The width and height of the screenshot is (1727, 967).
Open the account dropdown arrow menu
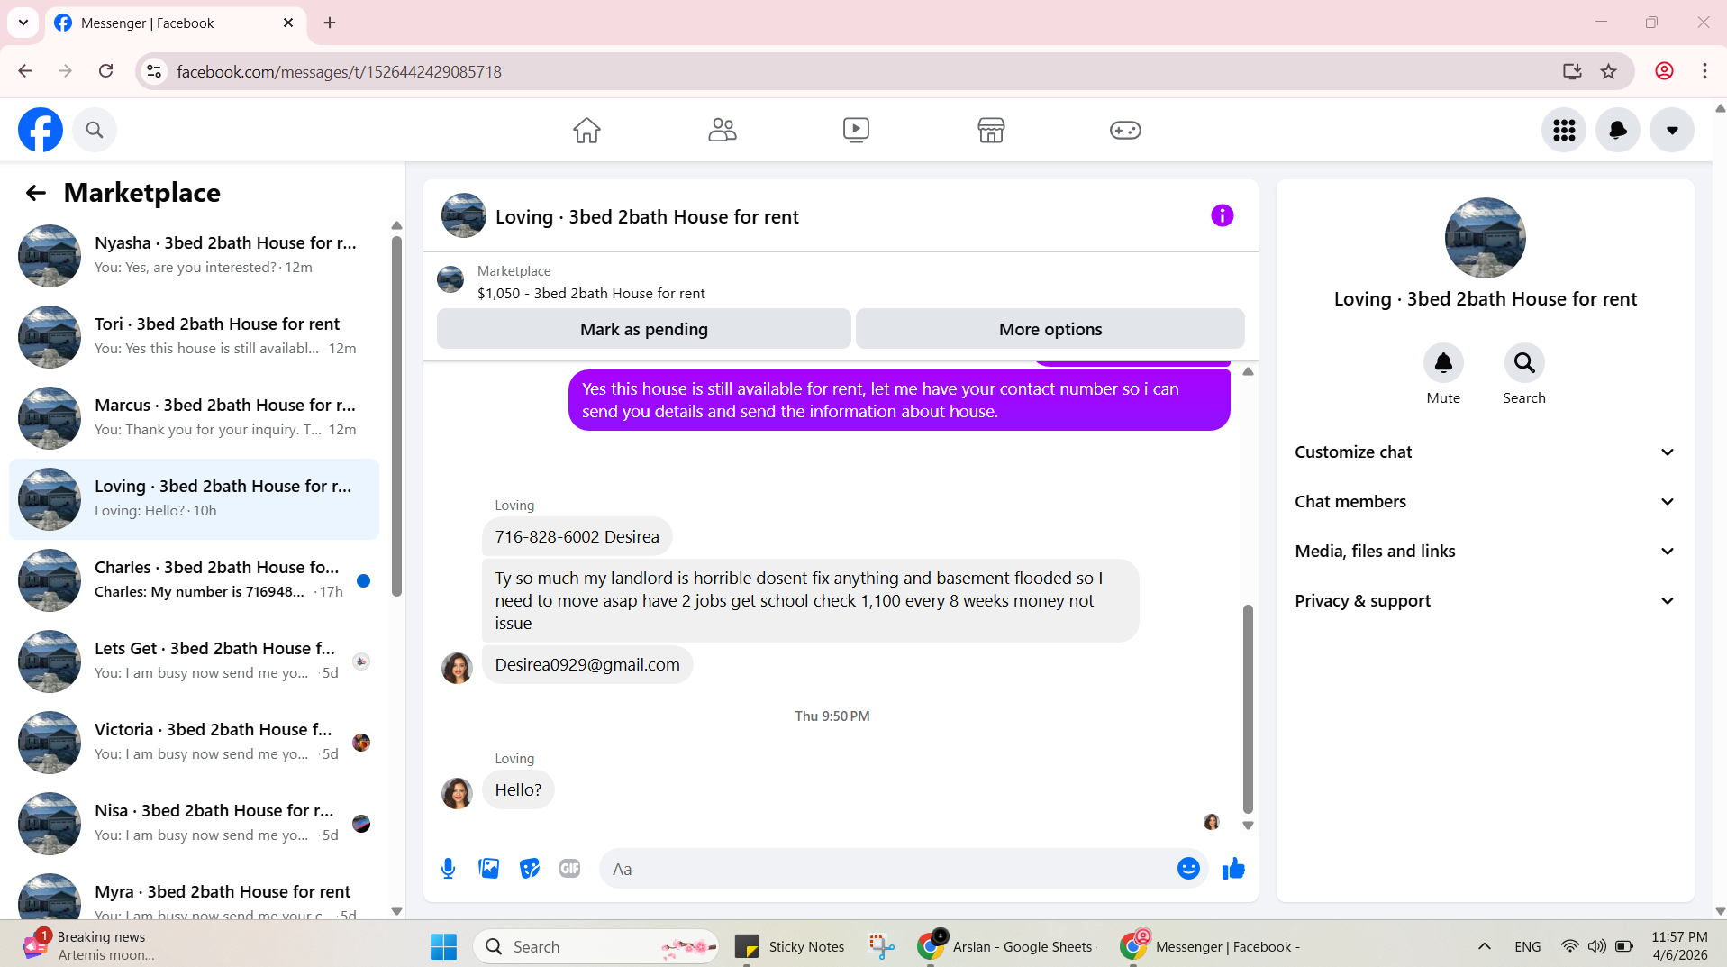click(1672, 130)
